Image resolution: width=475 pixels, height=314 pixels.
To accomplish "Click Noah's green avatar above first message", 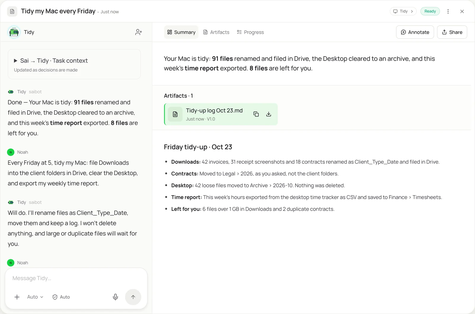I will 11,152.
